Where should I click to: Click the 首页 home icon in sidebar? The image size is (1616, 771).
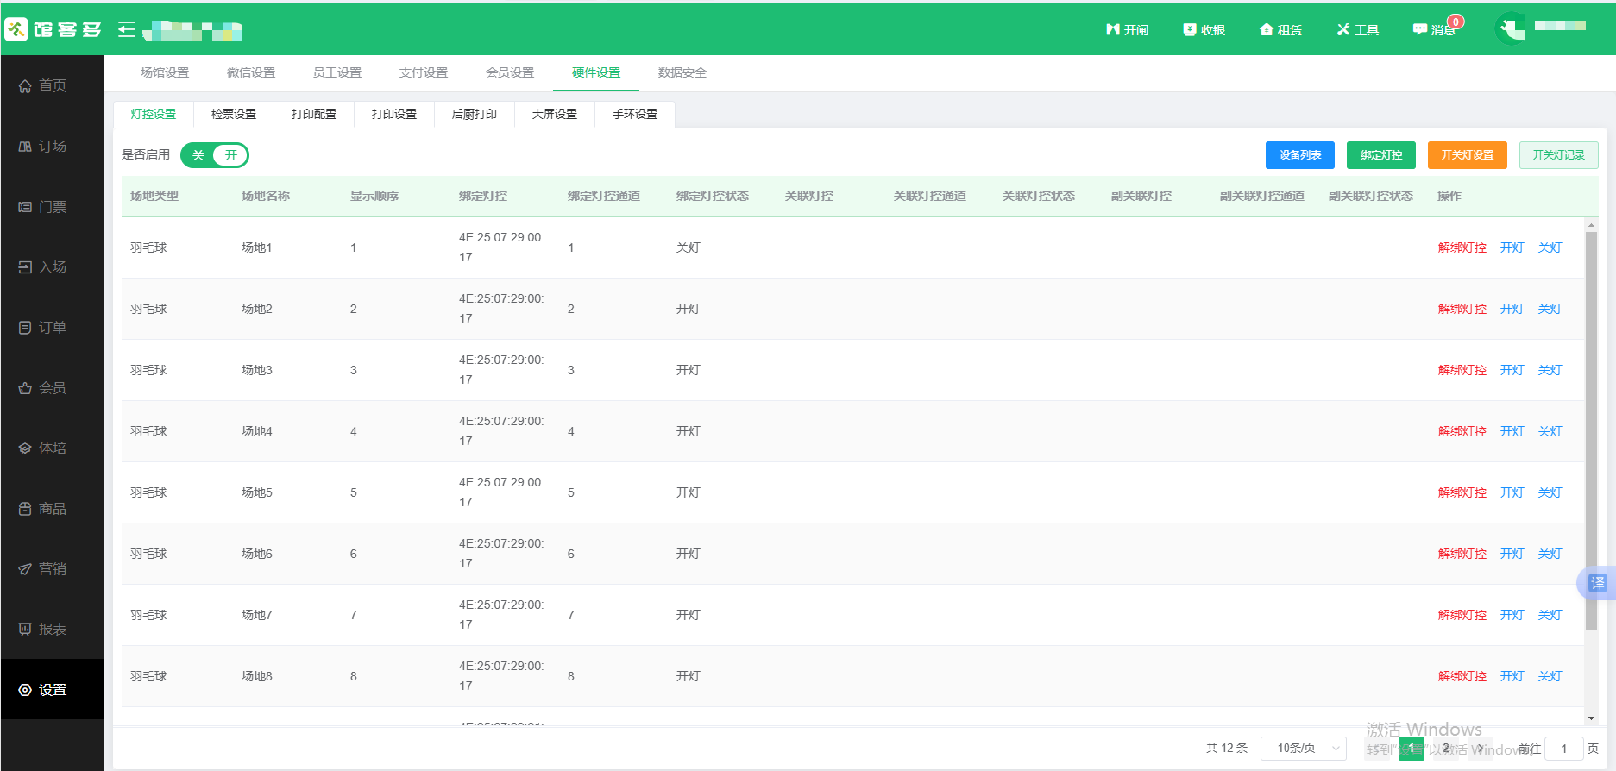tap(26, 86)
